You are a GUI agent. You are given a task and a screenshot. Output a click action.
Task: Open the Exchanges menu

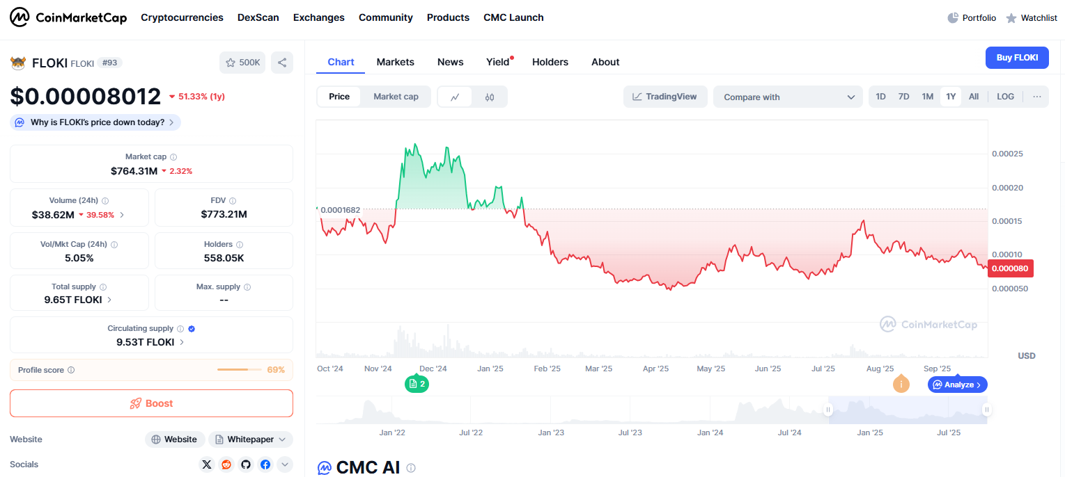[x=318, y=17]
